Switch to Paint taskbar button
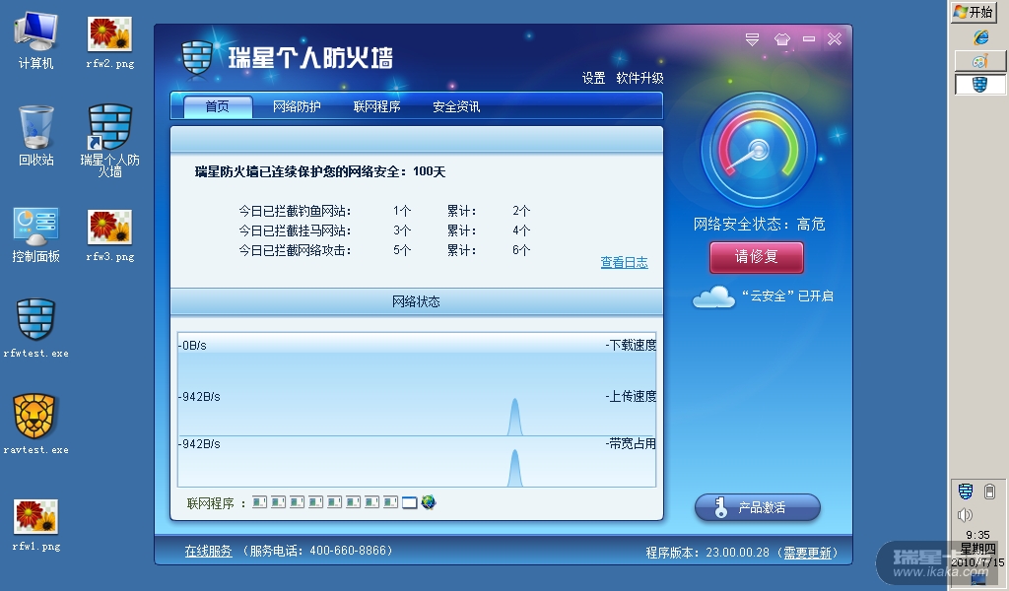The height and width of the screenshot is (591, 1009). [x=979, y=61]
